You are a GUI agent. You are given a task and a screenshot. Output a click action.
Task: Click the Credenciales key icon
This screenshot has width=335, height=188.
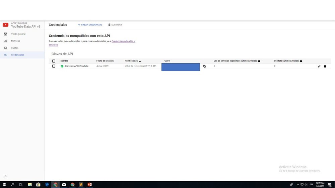[x=6, y=55]
